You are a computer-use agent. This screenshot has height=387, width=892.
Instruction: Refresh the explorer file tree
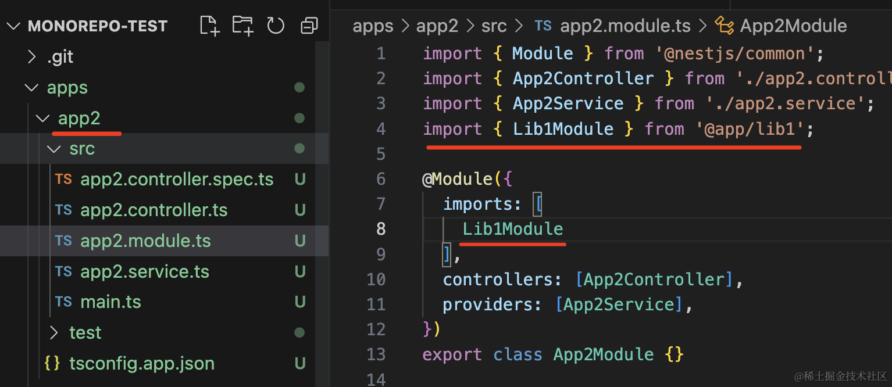(275, 26)
